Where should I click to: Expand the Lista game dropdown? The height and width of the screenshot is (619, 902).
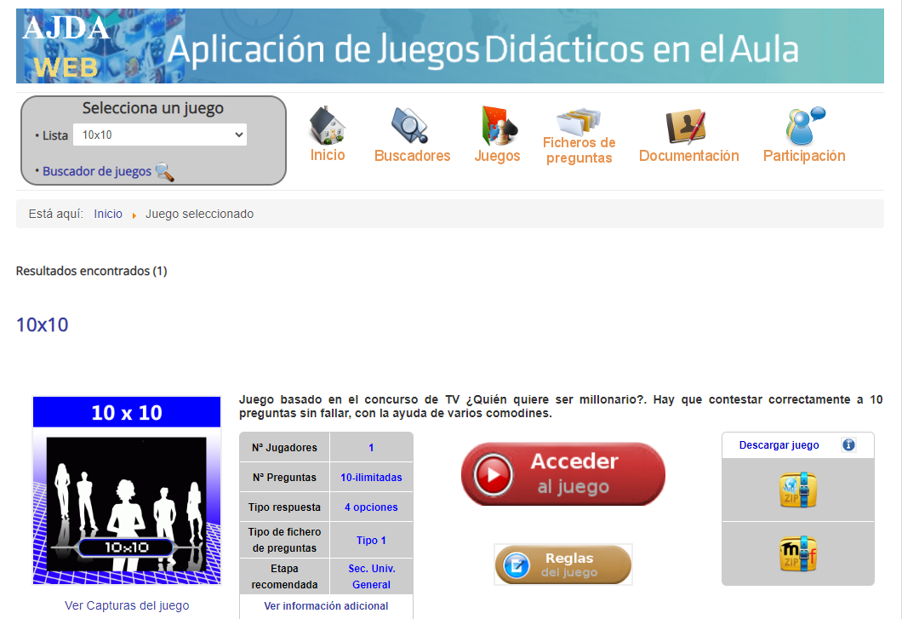[x=159, y=135]
